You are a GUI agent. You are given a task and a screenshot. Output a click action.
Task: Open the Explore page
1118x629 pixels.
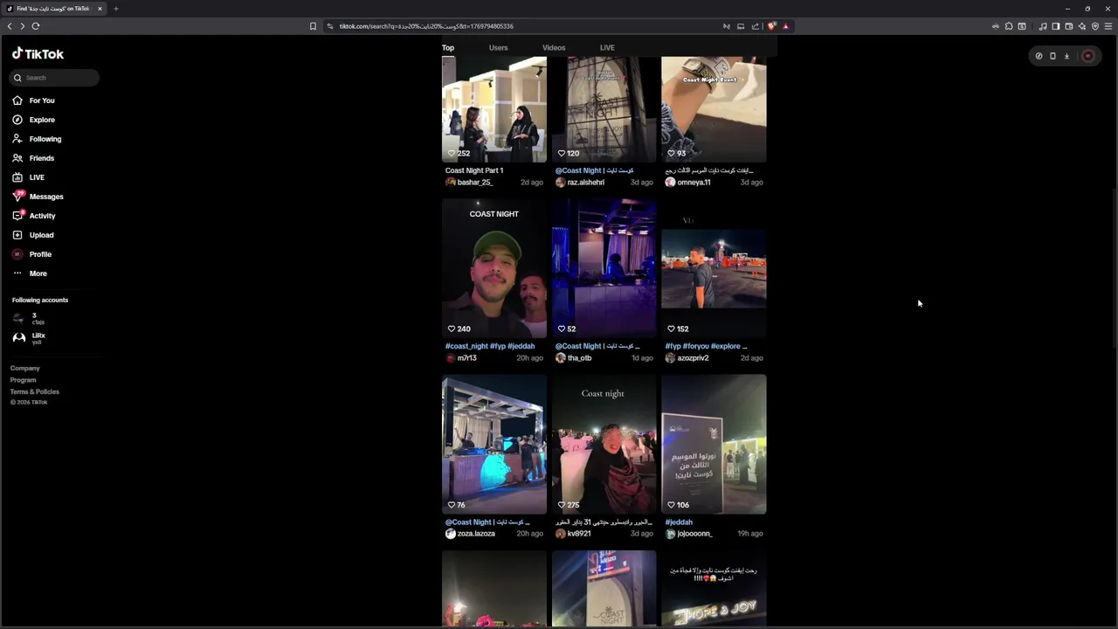(34, 120)
